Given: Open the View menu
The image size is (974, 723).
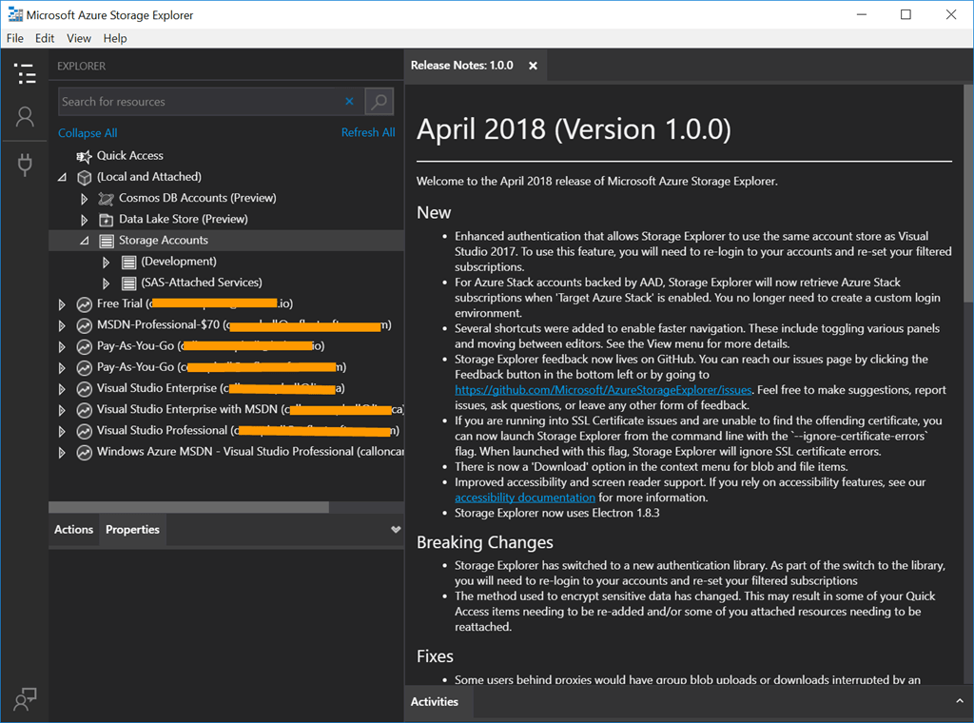Looking at the screenshot, I should 79,38.
